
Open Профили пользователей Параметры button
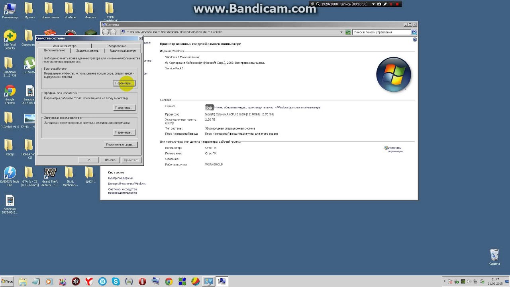click(x=124, y=108)
